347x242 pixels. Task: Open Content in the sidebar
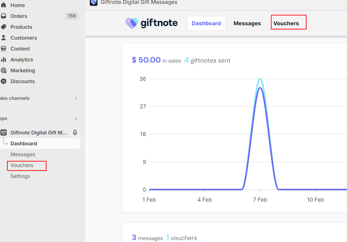[20, 49]
